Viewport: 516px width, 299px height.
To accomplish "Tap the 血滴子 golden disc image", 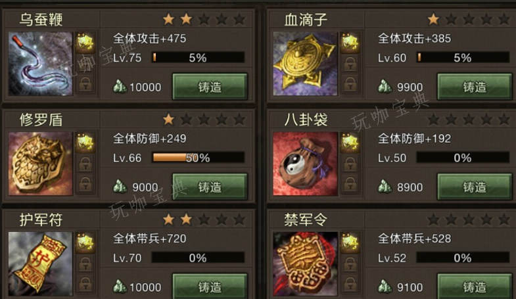I will pyautogui.click(x=305, y=64).
